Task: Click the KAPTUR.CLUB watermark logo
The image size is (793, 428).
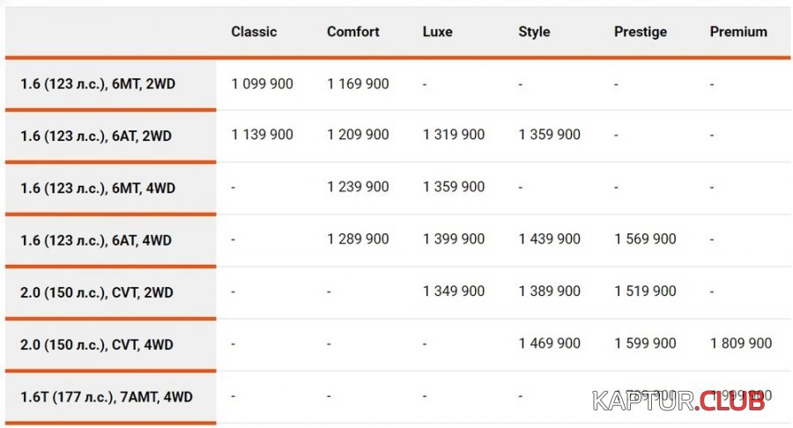Action: click(678, 401)
